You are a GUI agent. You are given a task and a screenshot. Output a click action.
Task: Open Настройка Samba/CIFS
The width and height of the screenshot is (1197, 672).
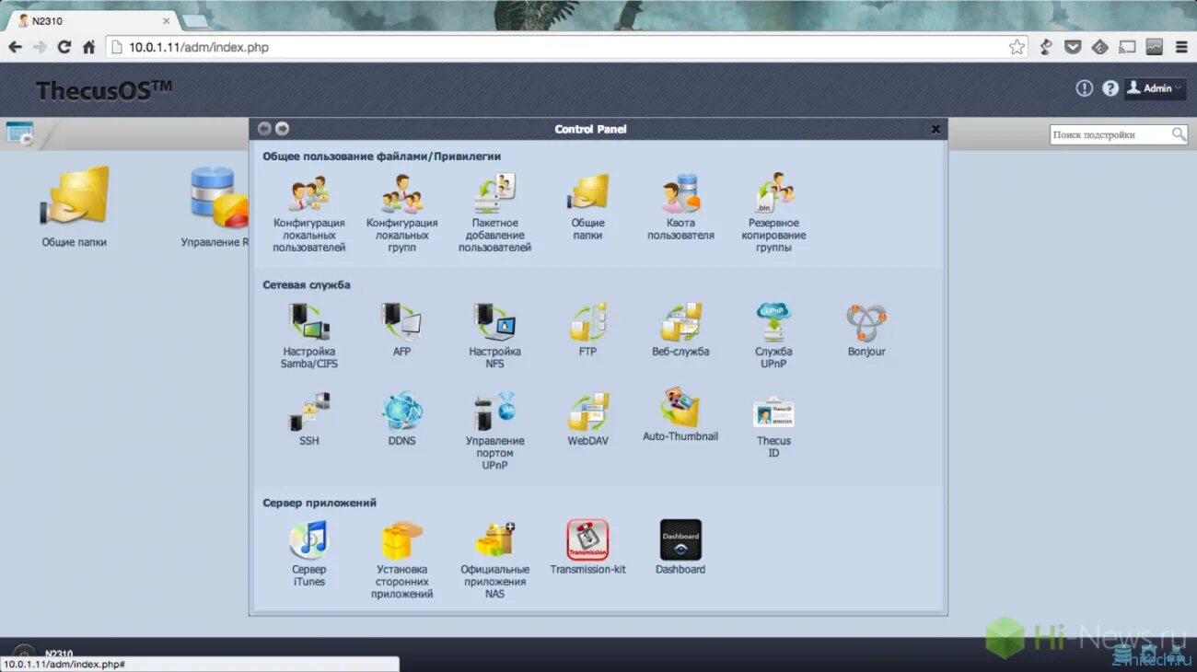[309, 336]
